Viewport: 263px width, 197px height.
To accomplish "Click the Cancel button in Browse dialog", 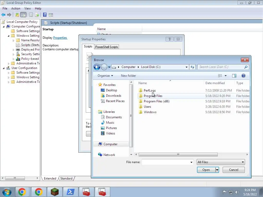I will pos(234,170).
